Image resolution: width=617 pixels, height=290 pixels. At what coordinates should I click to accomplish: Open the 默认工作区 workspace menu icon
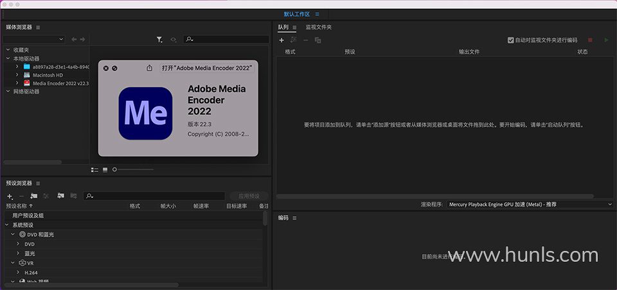click(317, 14)
